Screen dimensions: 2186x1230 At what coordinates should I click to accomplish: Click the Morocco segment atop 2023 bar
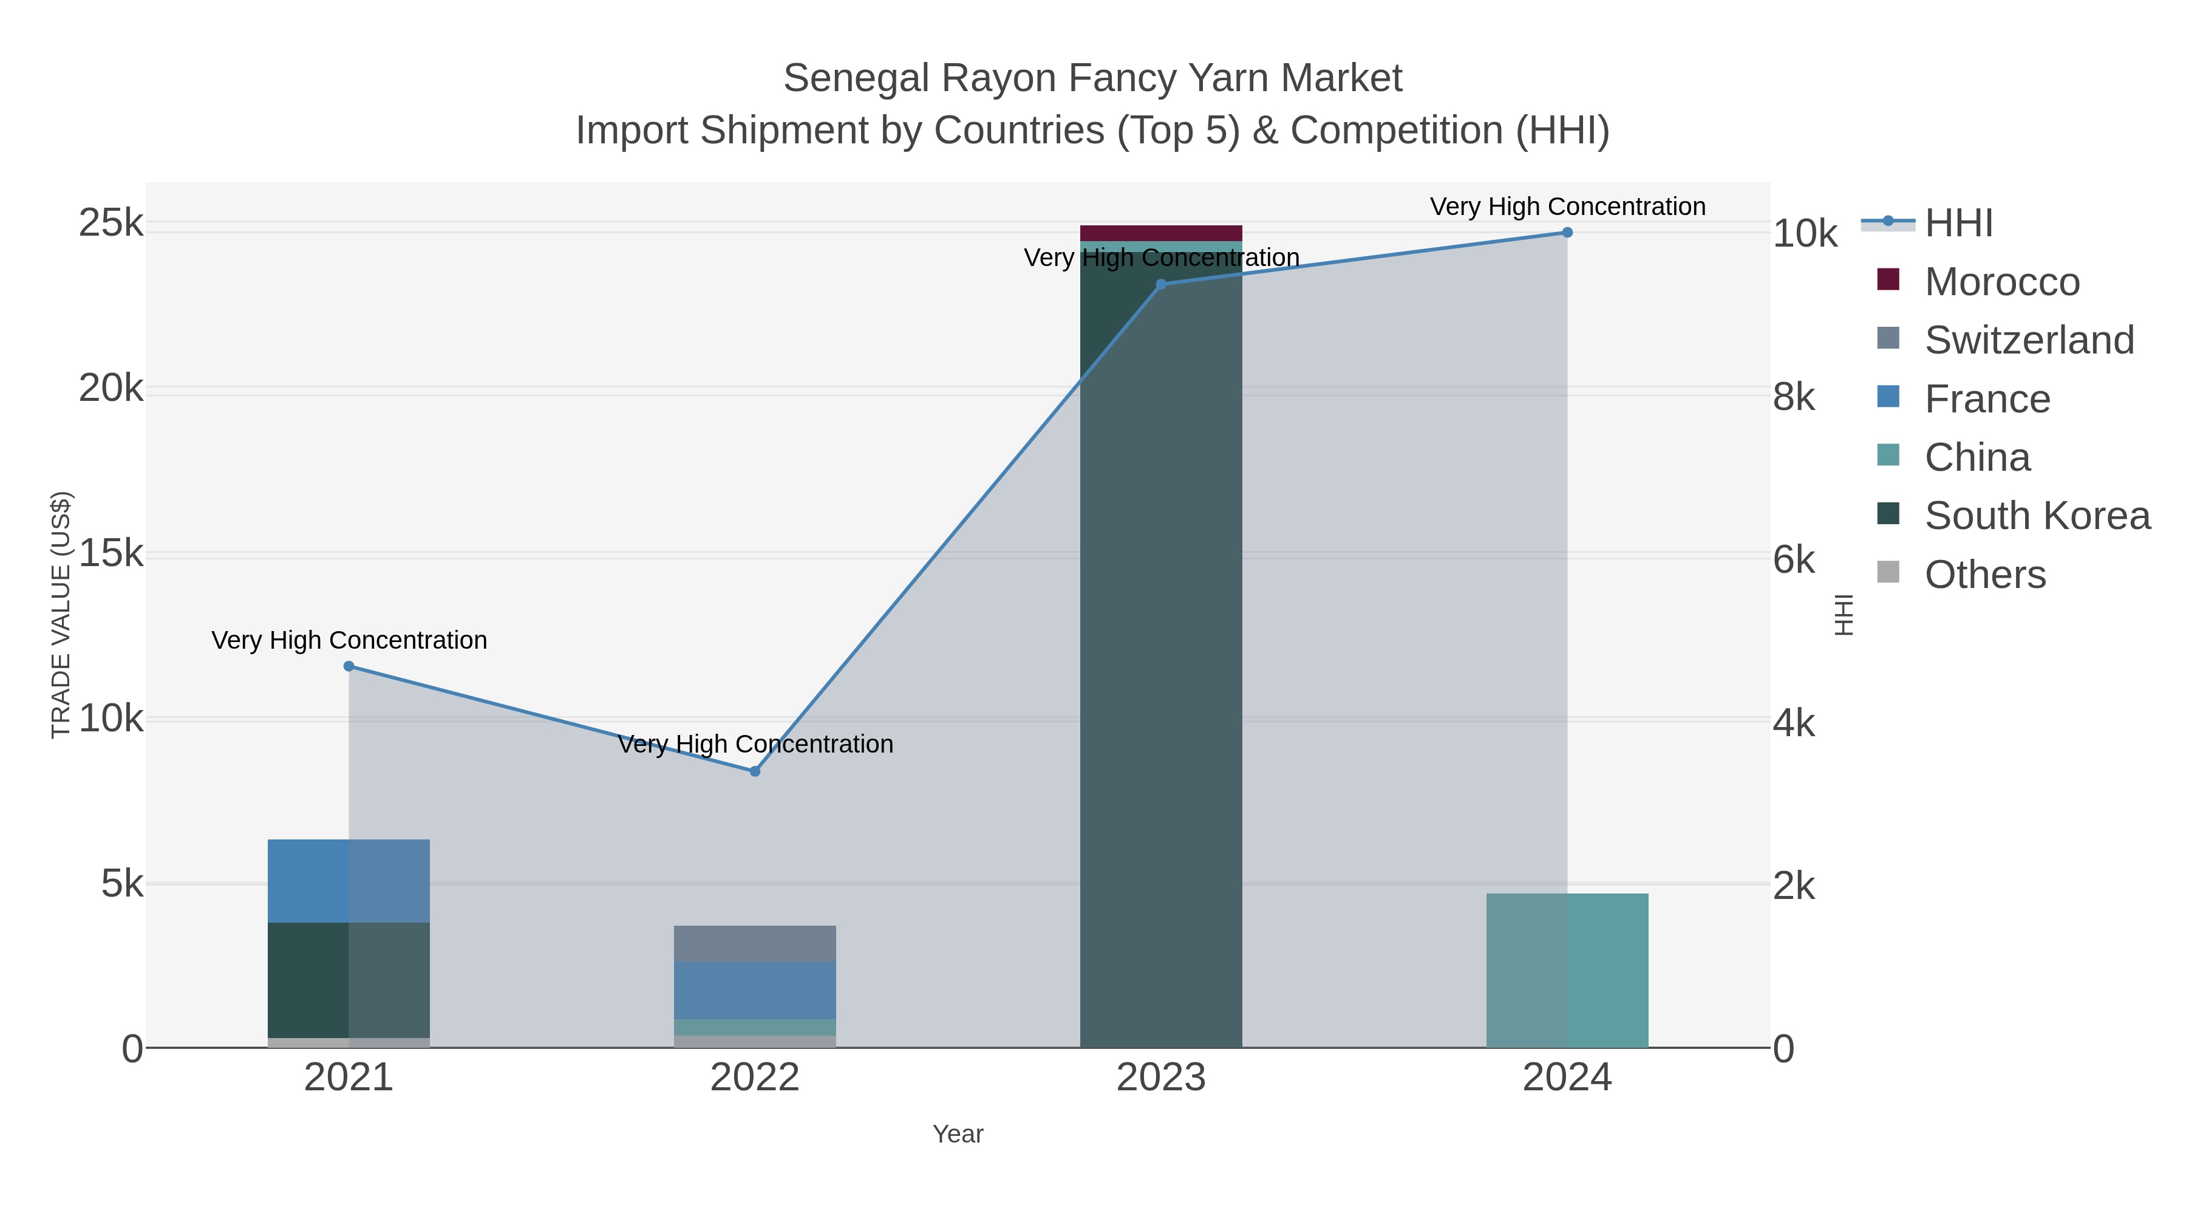click(x=1161, y=233)
